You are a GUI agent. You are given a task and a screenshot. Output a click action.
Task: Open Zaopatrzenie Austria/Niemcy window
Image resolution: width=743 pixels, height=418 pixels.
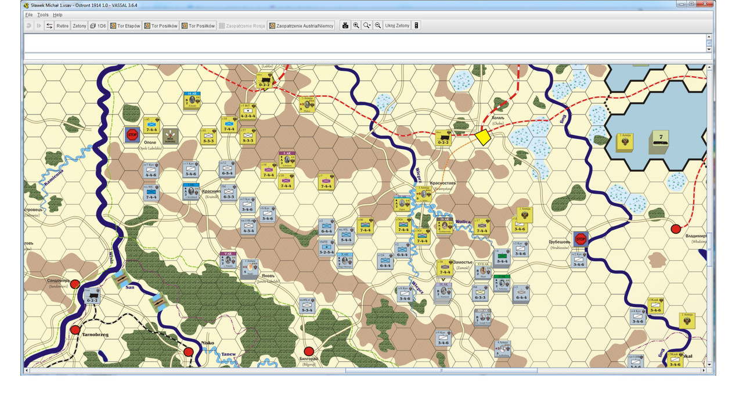pyautogui.click(x=301, y=26)
